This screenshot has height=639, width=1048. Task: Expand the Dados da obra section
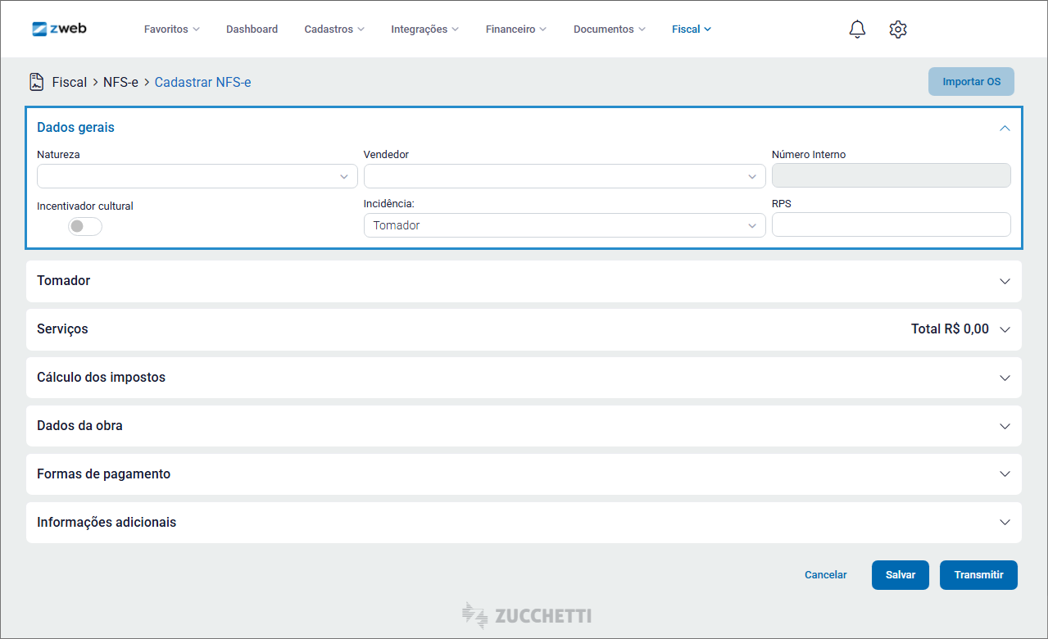1005,426
